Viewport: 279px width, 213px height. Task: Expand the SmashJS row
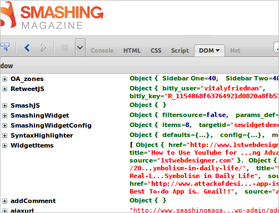tap(4, 106)
